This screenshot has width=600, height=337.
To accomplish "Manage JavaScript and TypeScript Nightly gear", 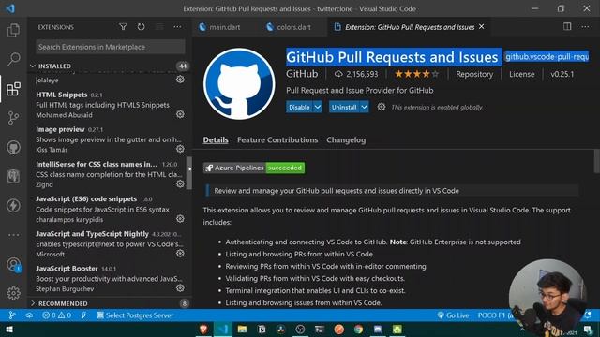I will [180, 254].
